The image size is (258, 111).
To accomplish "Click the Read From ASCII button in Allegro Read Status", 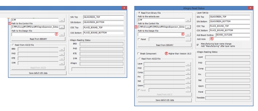I will (164, 94).
